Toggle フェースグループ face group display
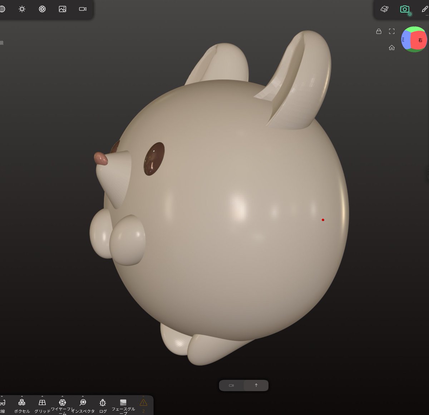This screenshot has width=429, height=415. click(123, 406)
